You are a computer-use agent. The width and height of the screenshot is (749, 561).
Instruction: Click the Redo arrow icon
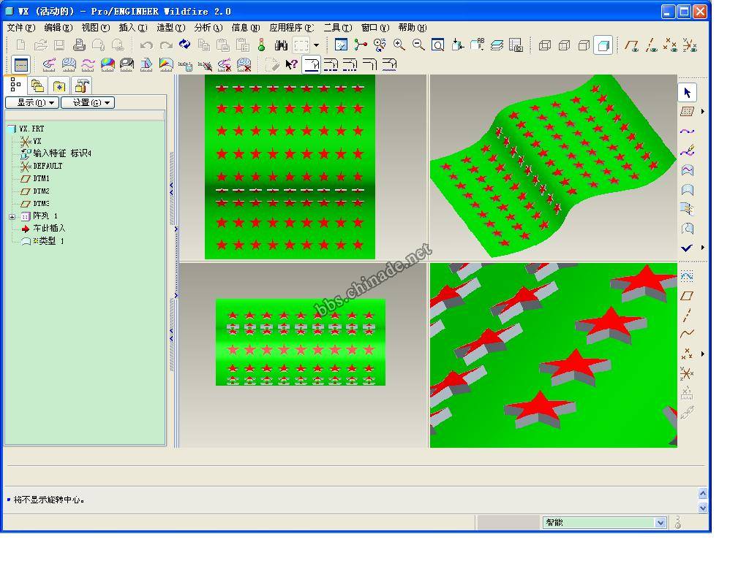click(x=166, y=45)
